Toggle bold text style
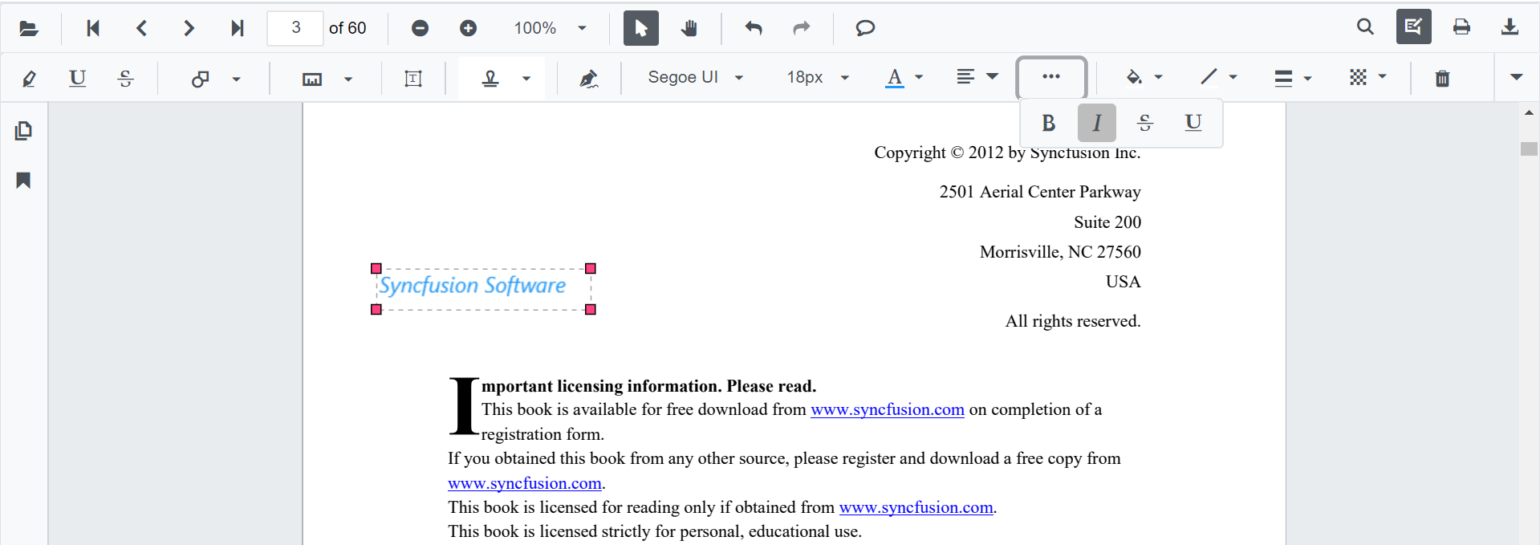The height and width of the screenshot is (545, 1540). coord(1048,123)
